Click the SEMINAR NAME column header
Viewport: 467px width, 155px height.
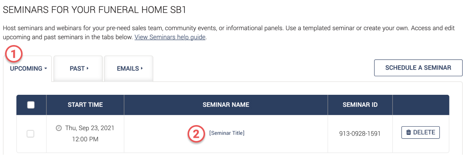point(226,105)
